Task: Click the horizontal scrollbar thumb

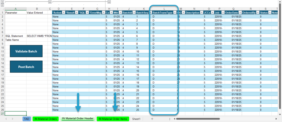Action: pyautogui.click(x=198, y=119)
